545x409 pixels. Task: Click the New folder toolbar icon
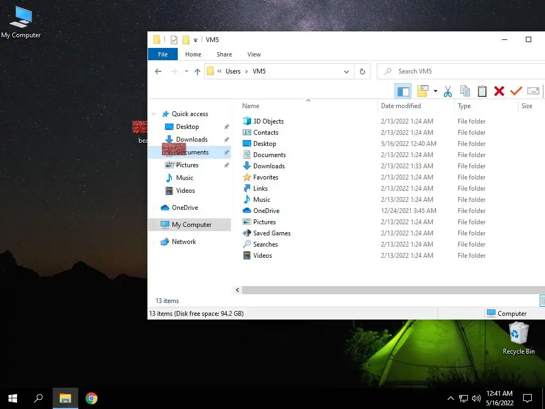tap(423, 91)
